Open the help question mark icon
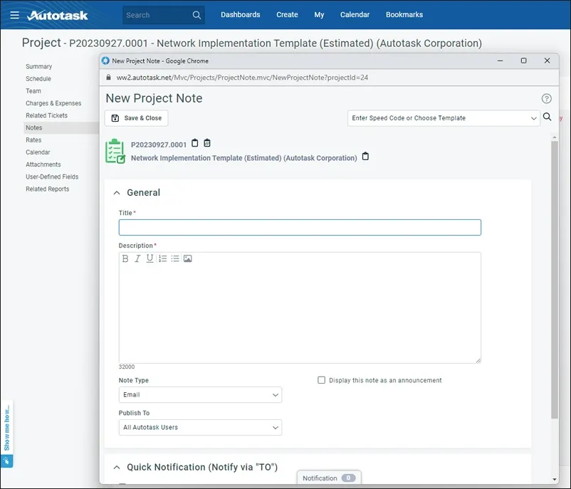The height and width of the screenshot is (489, 571). point(546,98)
